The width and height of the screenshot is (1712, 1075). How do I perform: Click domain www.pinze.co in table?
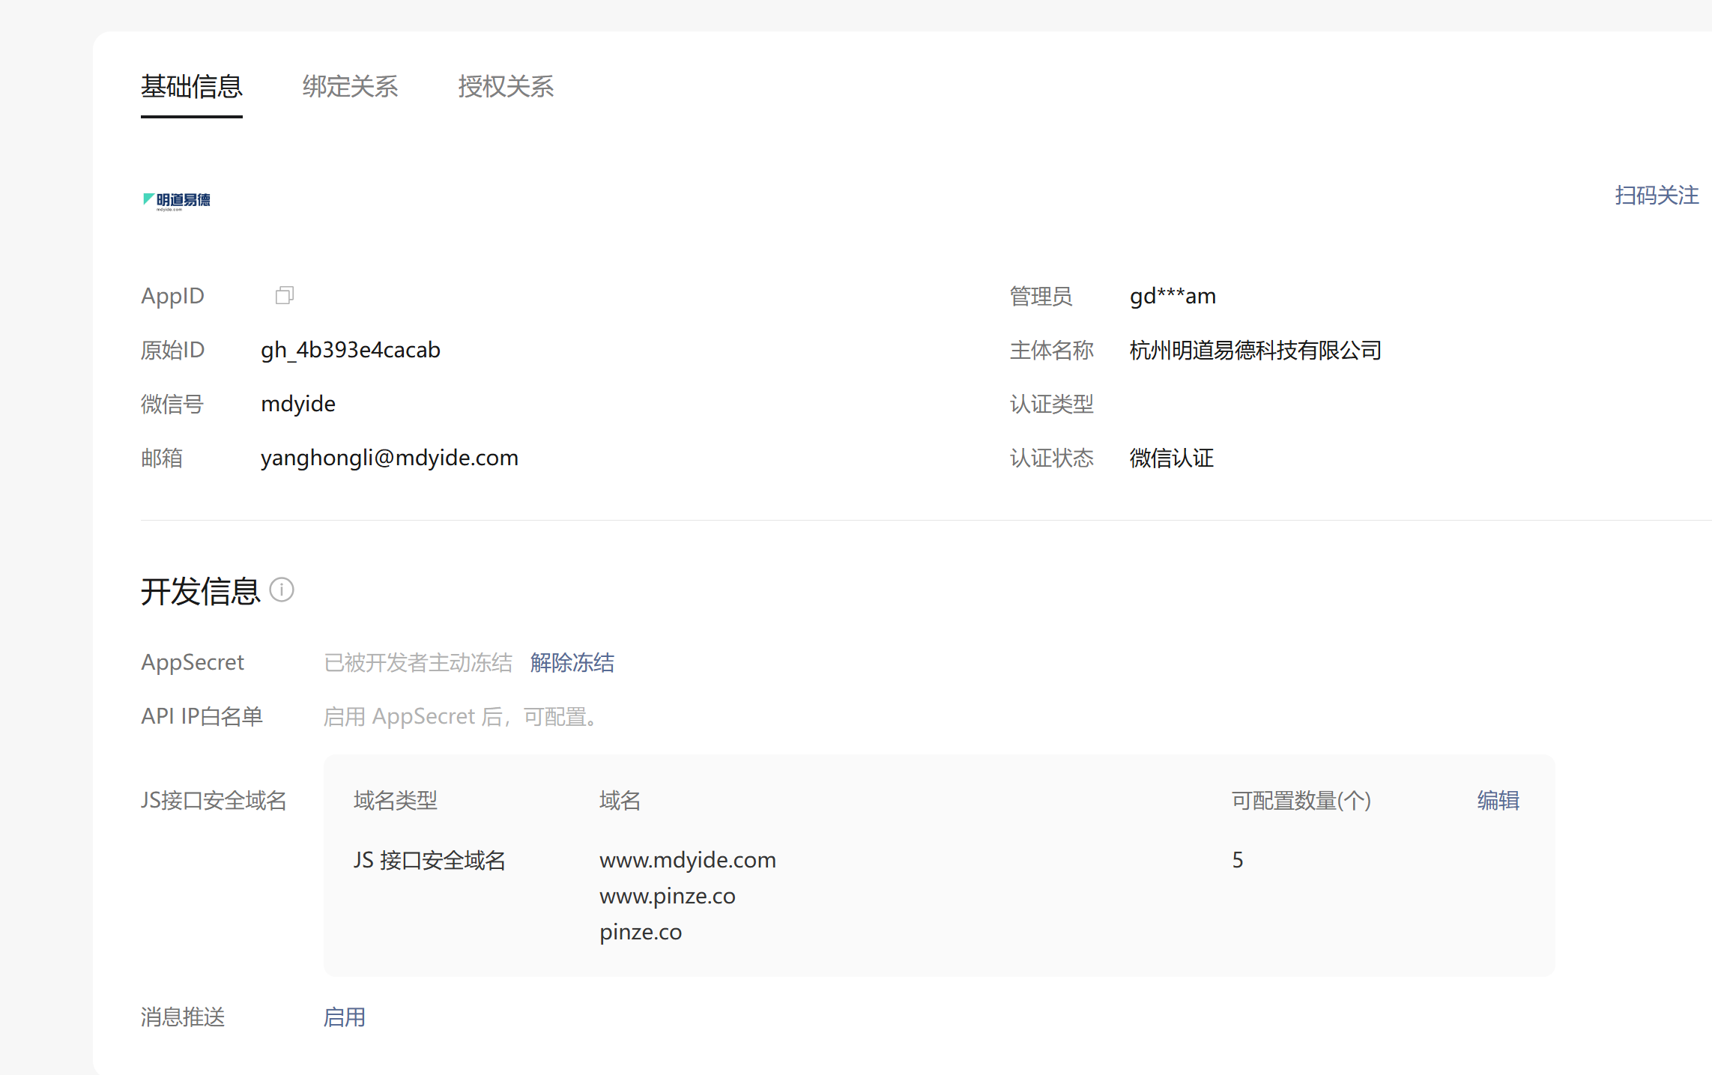point(667,895)
